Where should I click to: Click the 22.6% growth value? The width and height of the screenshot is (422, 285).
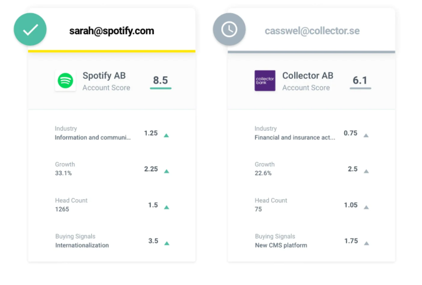click(263, 173)
